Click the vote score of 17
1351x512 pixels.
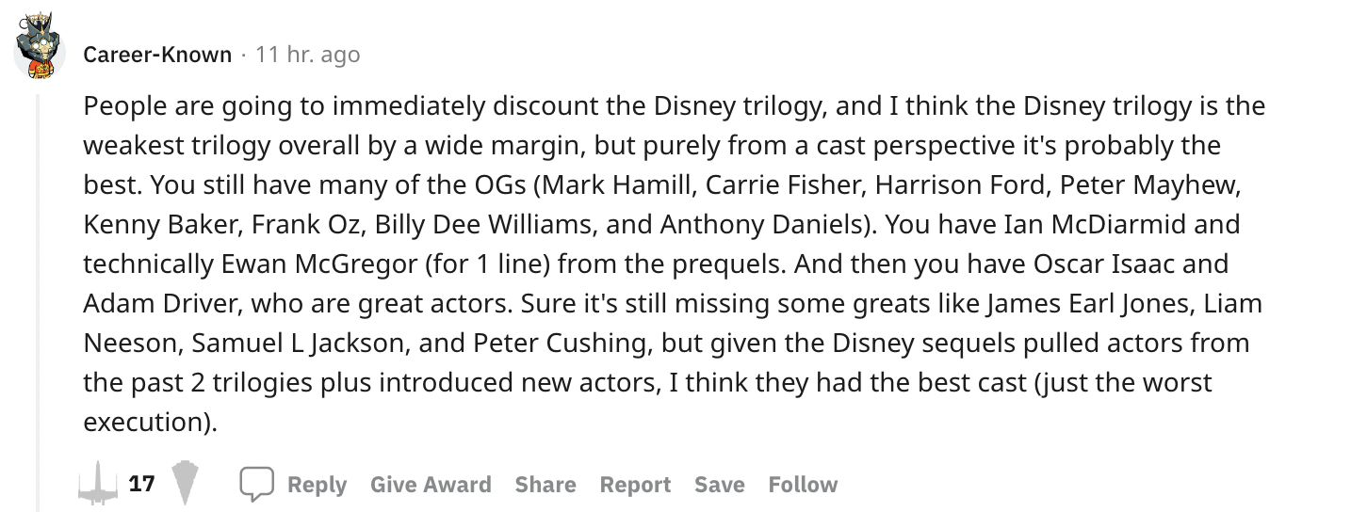[x=142, y=484]
